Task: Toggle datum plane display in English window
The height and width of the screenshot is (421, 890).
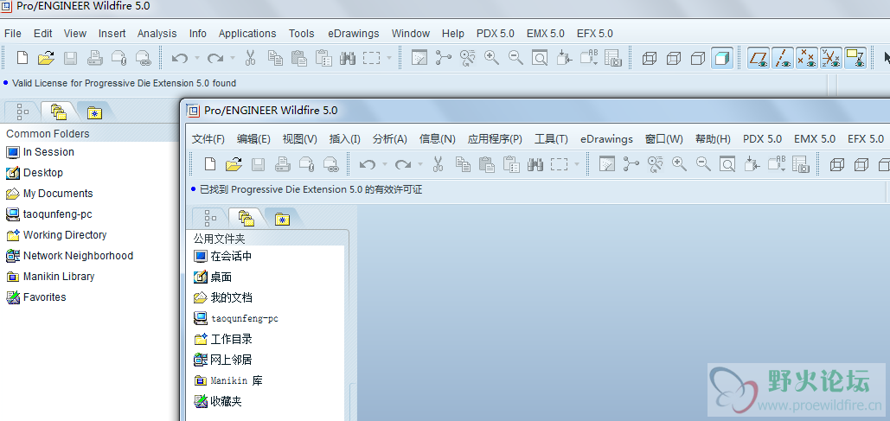Action: [759, 58]
